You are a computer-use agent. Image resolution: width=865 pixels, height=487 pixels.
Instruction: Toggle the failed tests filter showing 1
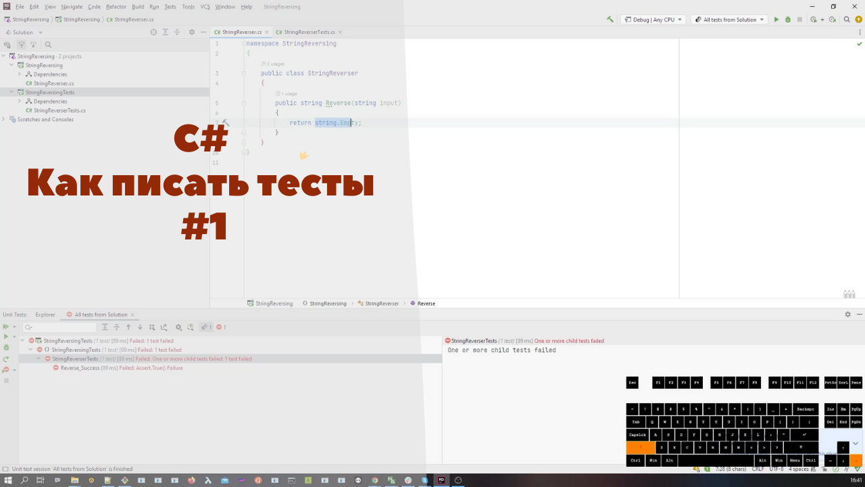(221, 327)
